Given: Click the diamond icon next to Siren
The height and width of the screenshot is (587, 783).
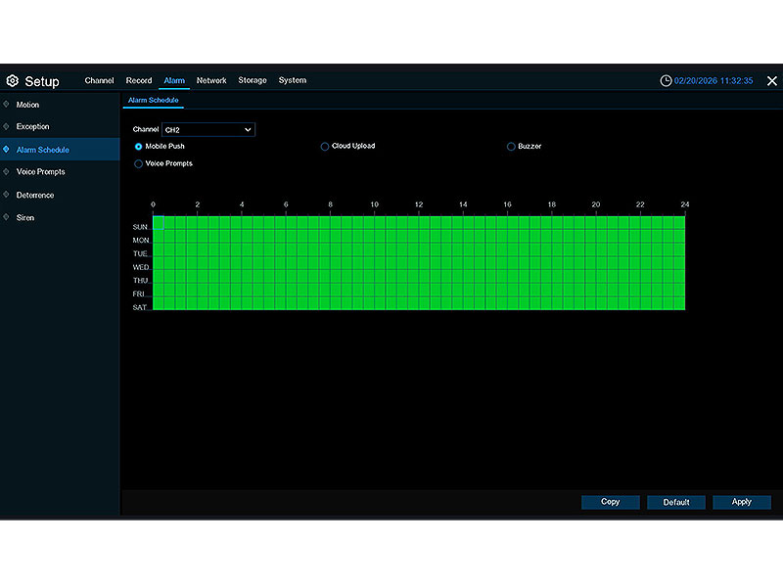Looking at the screenshot, I should click(7, 217).
